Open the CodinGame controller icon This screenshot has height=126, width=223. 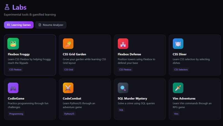pos(13,88)
